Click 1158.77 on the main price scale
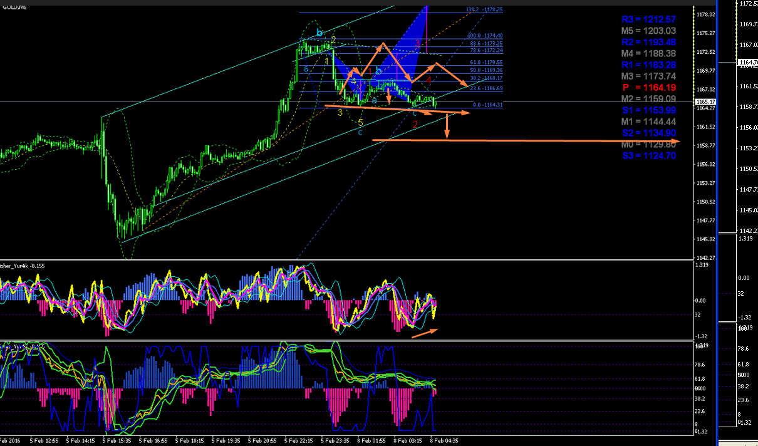The width and height of the screenshot is (758, 446). [x=707, y=145]
